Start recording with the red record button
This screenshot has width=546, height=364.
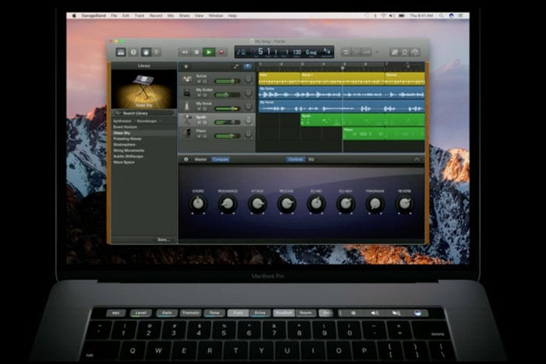pyautogui.click(x=221, y=52)
